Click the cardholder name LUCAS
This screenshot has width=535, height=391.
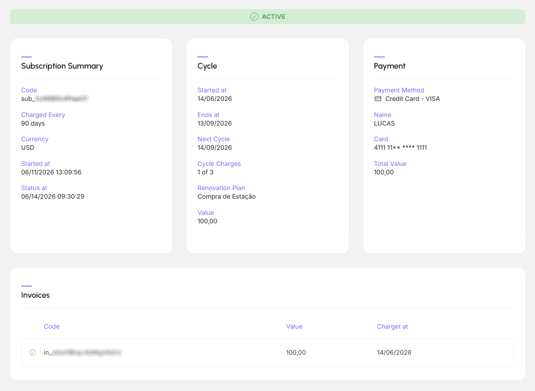(x=384, y=123)
